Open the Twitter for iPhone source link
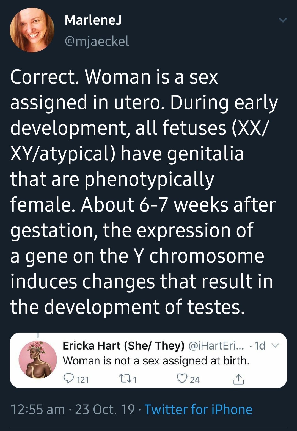The image size is (297, 431). click(x=198, y=409)
